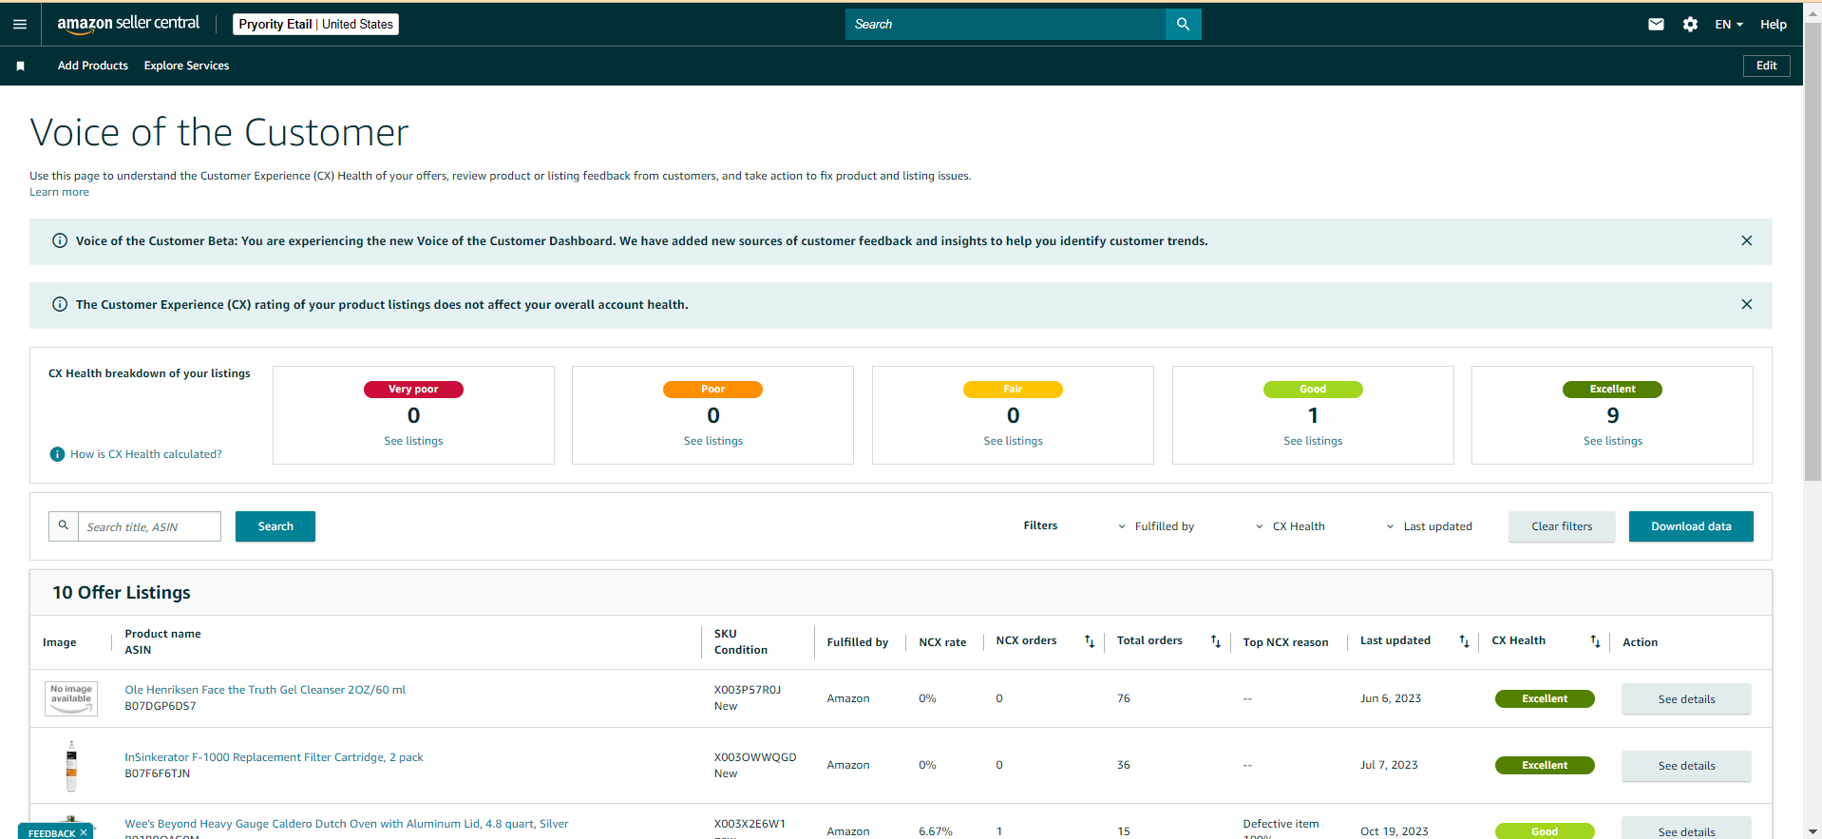The height and width of the screenshot is (839, 1822).
Task: Click the InSinkerator product thumbnail image
Action: 71,766
